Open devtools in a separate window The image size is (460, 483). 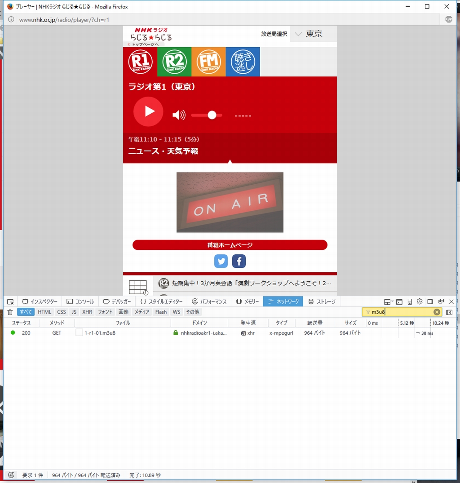point(441,301)
